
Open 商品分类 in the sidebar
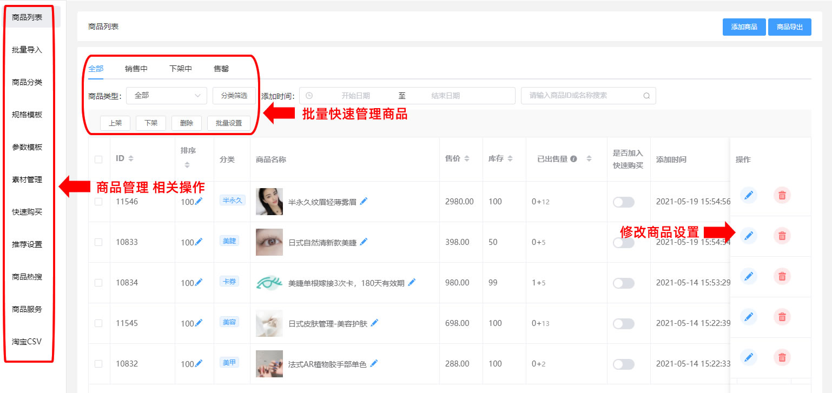coord(27,82)
